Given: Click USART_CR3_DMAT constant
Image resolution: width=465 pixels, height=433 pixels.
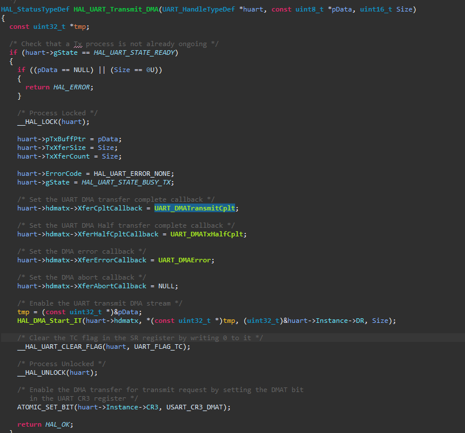Looking at the screenshot, I should [195, 407].
